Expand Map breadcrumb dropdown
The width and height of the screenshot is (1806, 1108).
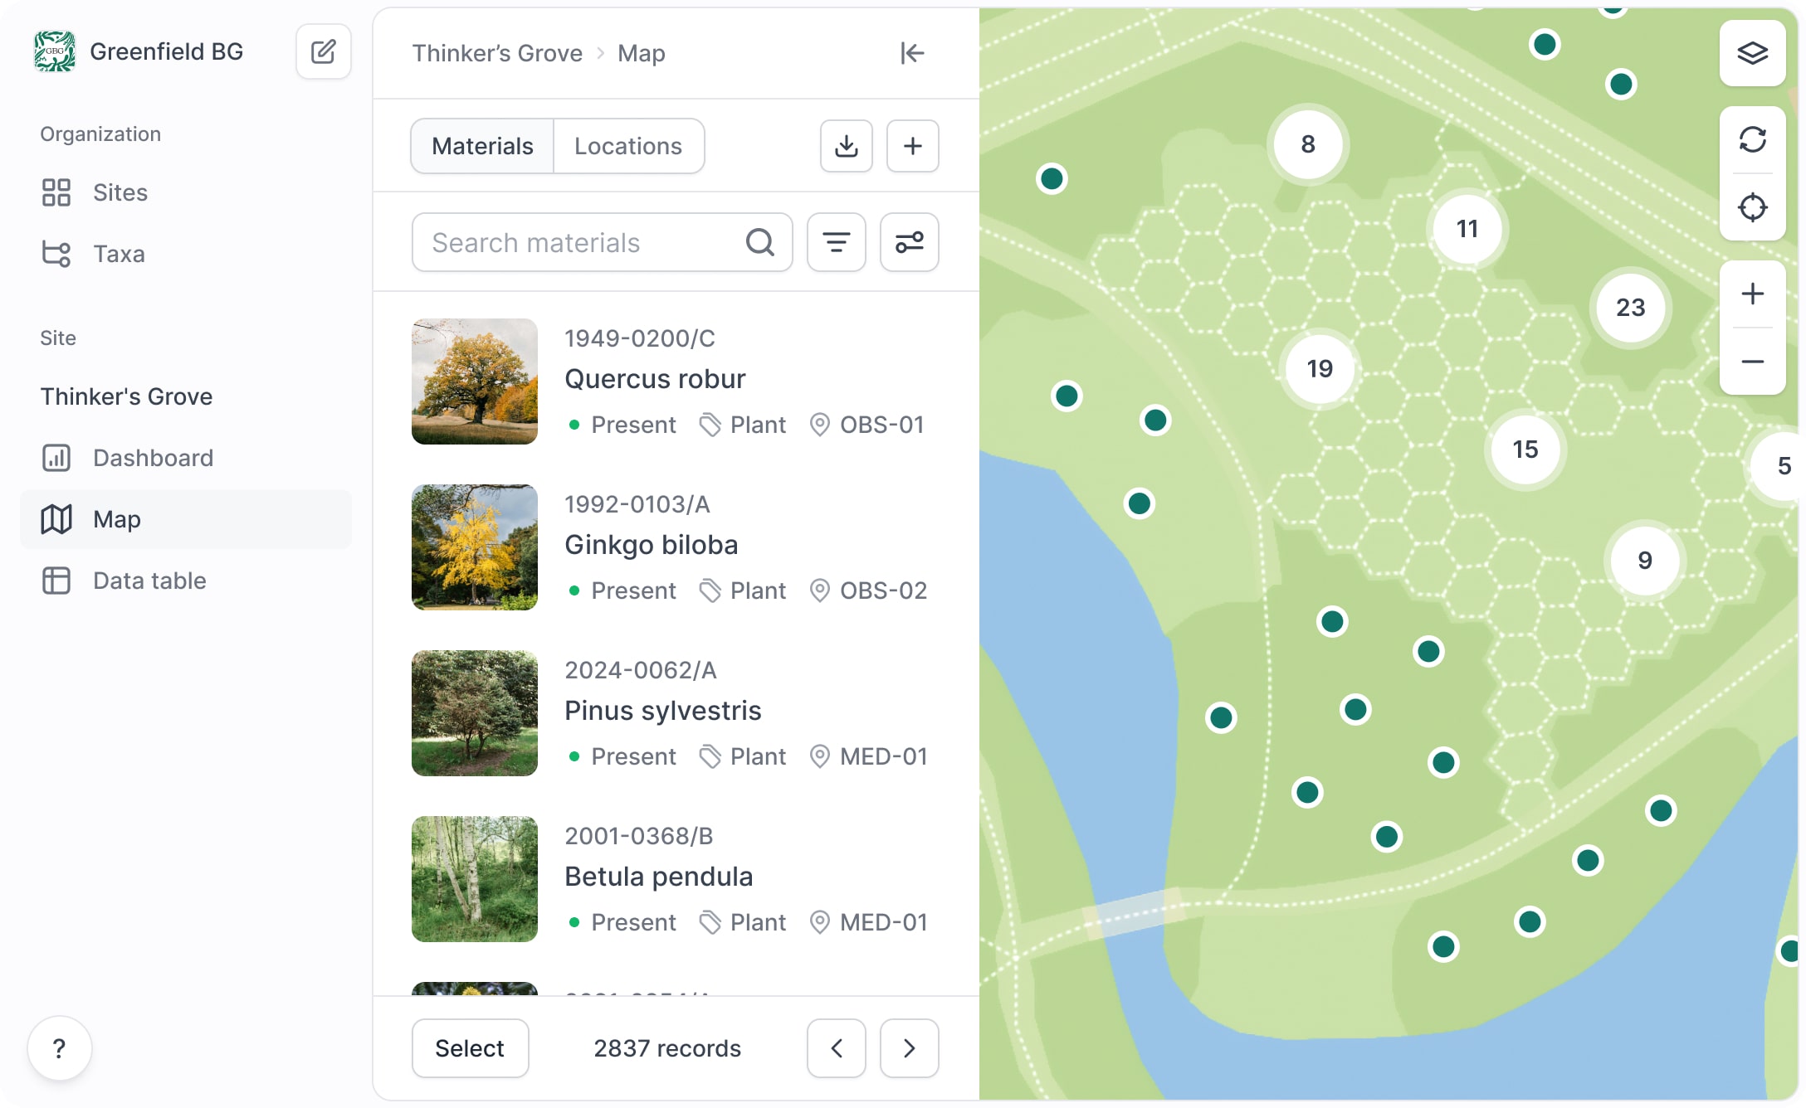[640, 53]
